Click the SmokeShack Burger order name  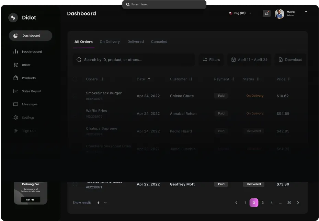pyautogui.click(x=104, y=93)
